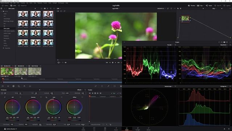
Task: Toggle loop playback in the viewer
Action: (x=122, y=63)
